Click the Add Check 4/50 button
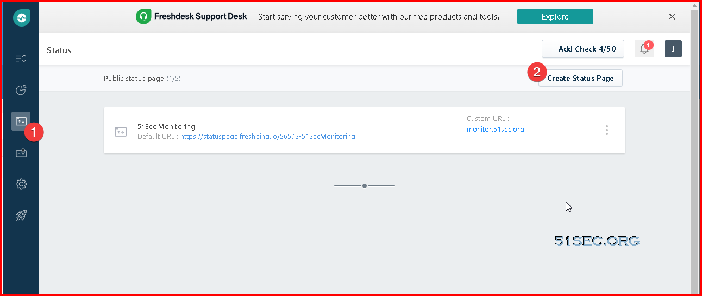Image resolution: width=702 pixels, height=296 pixels. [583, 49]
